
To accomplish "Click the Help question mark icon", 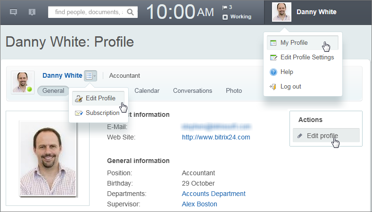I will pos(273,72).
